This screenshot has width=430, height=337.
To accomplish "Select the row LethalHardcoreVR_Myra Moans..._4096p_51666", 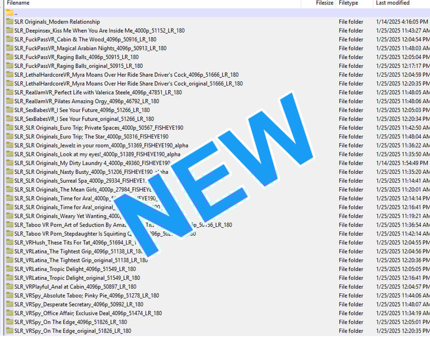I will pos(217,75).
